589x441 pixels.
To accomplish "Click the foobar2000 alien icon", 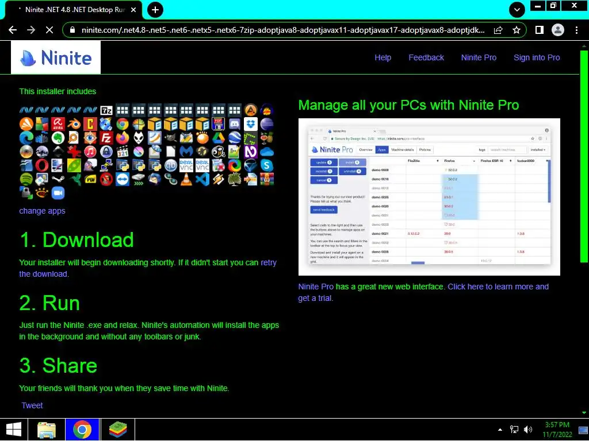I will click(139, 138).
